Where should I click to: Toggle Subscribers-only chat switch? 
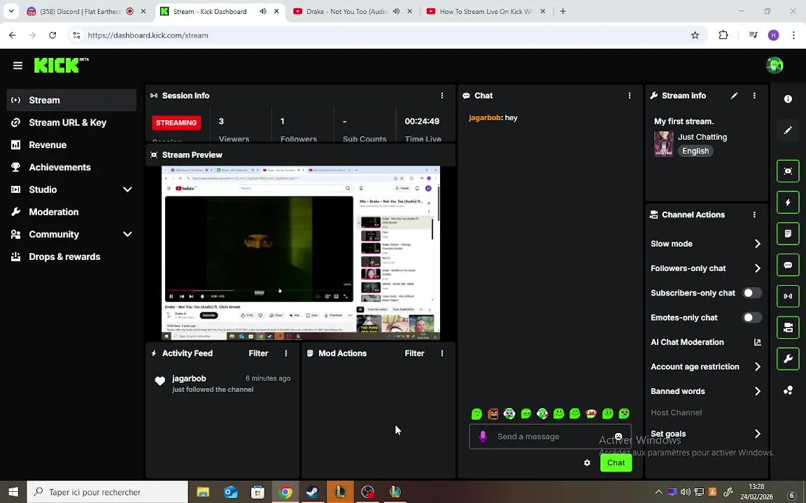pyautogui.click(x=752, y=293)
